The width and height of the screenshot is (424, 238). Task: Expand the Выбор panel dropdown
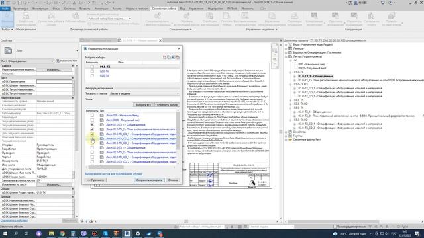coord(7,29)
